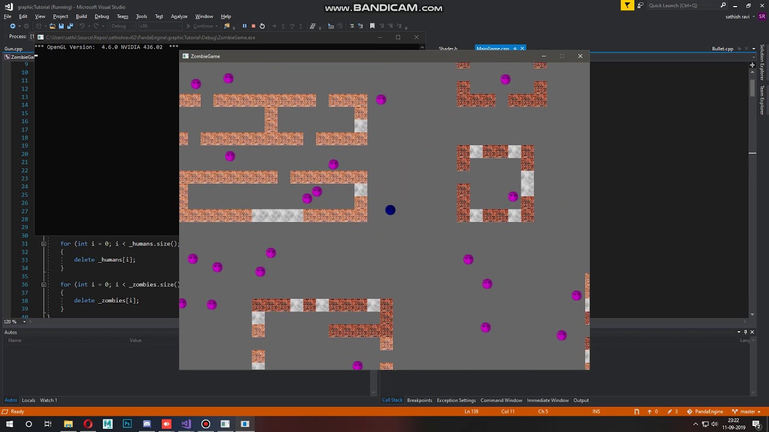Click the Opera browser taskbar icon
The image size is (769, 432).
88,424
